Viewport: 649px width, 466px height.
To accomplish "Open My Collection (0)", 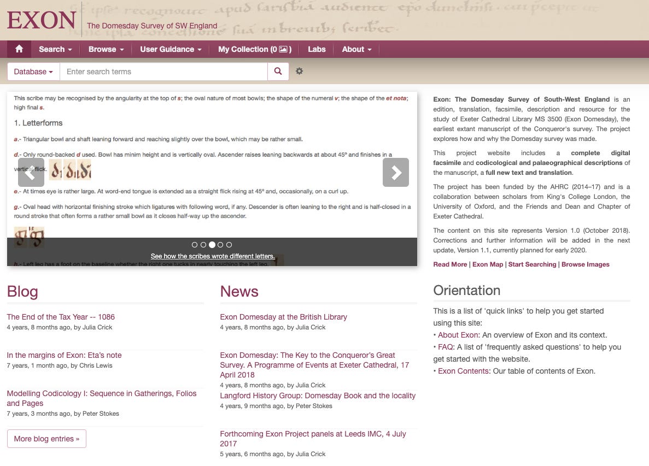I will (x=255, y=49).
